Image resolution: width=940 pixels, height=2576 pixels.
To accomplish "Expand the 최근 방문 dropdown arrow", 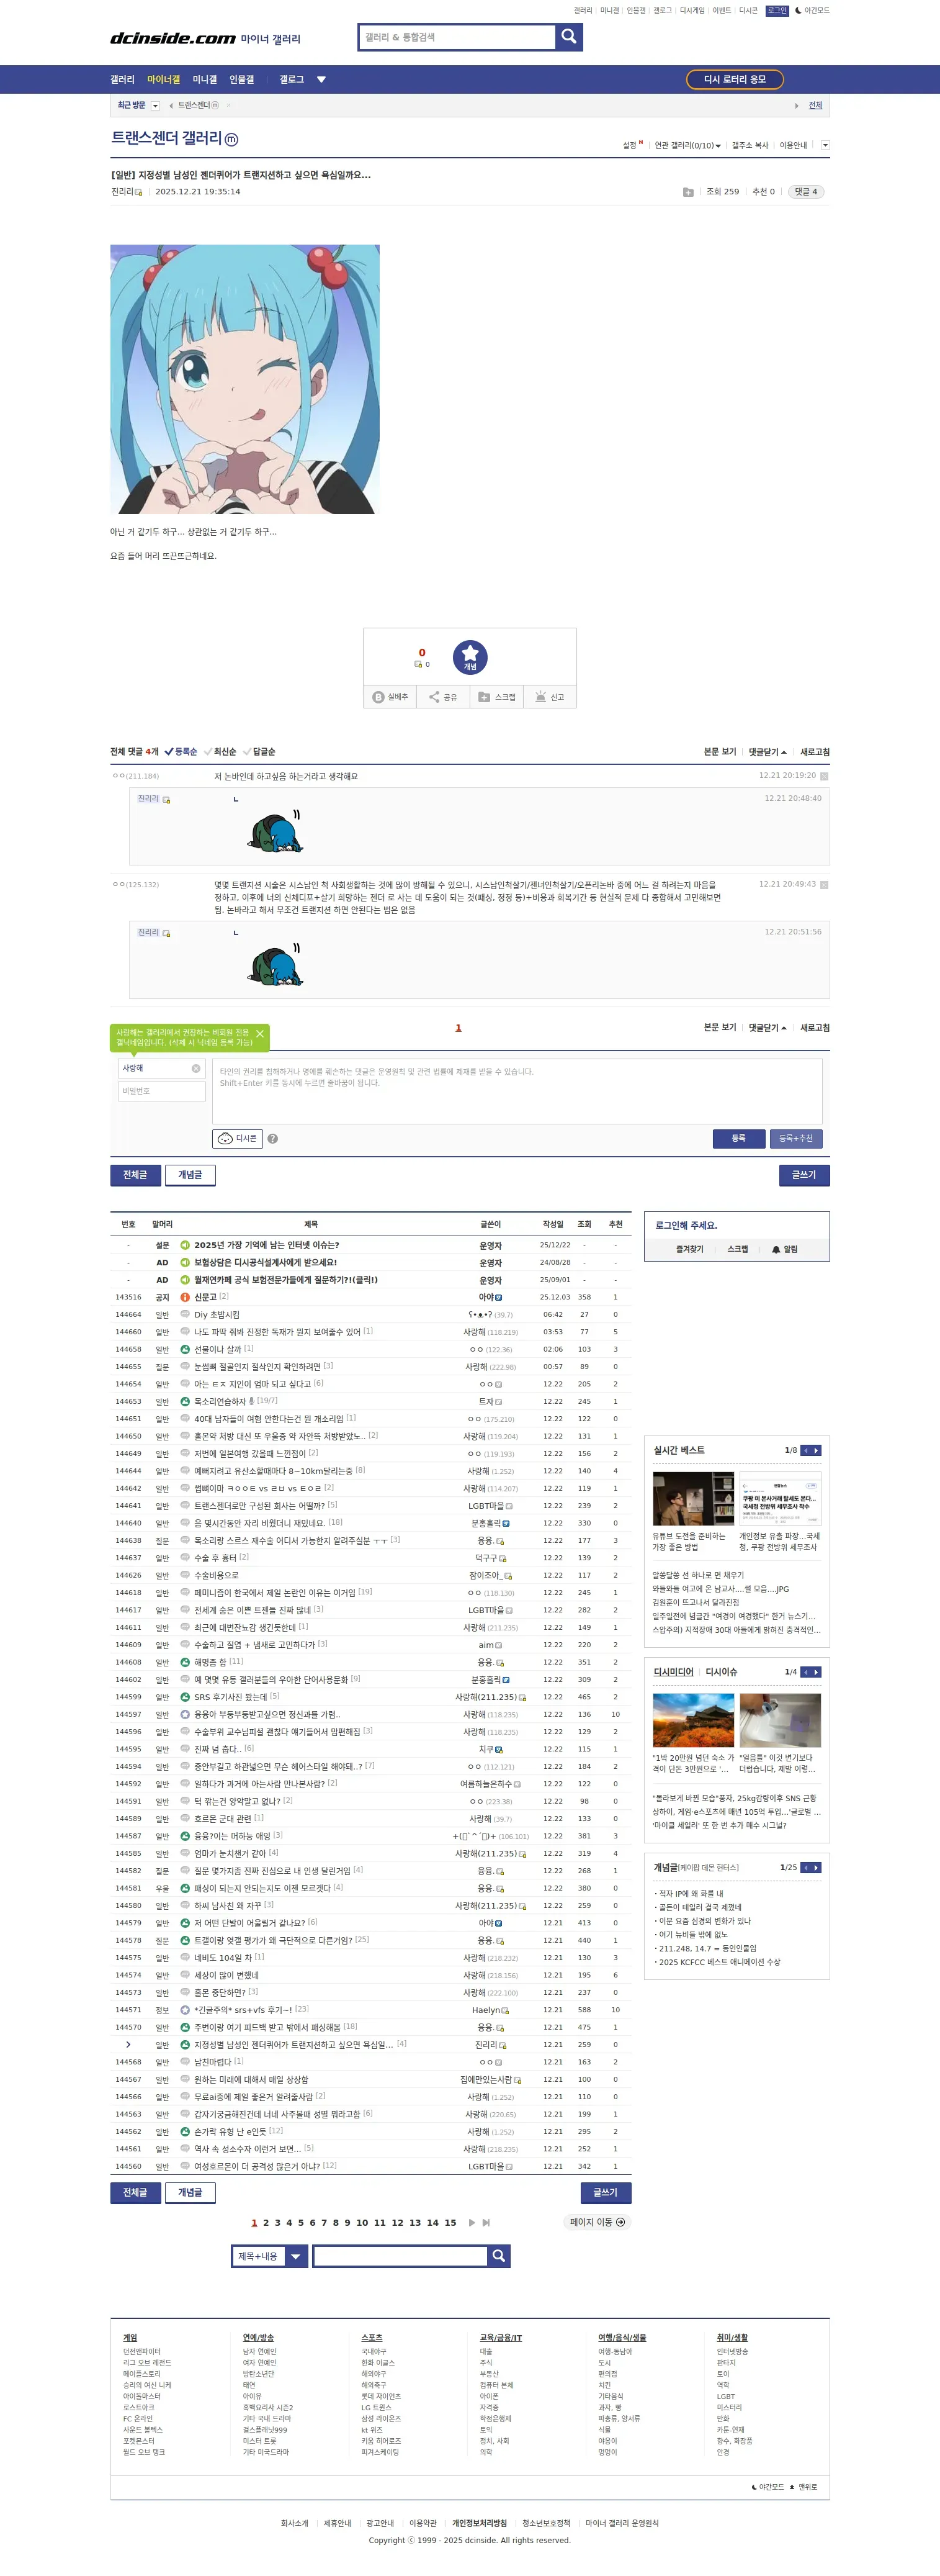I will tap(155, 105).
